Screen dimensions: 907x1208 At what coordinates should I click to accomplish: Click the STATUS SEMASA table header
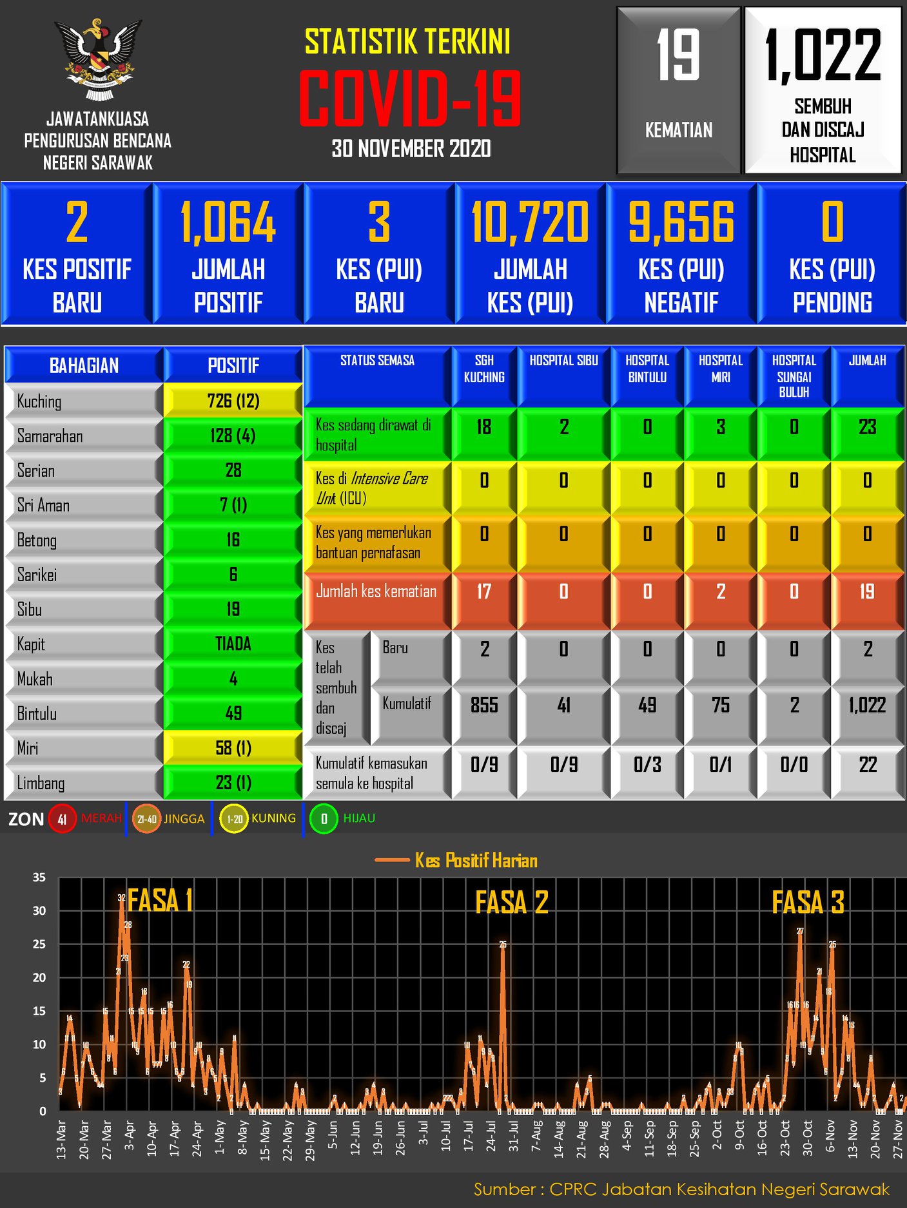pyautogui.click(x=377, y=376)
